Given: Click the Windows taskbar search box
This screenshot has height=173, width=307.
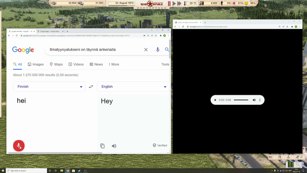Looking at the screenshot, I should coord(26,171).
